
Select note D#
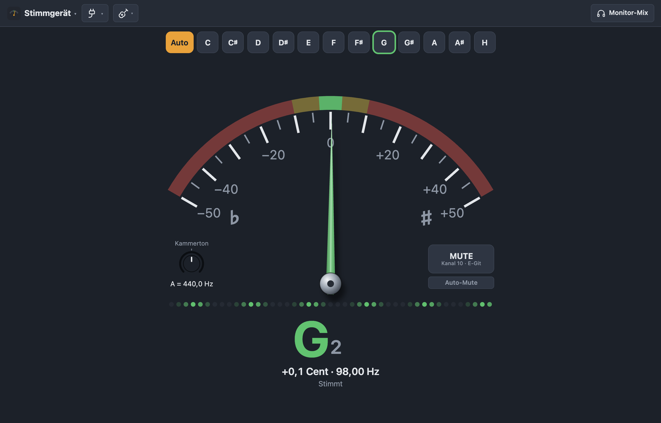pyautogui.click(x=283, y=43)
